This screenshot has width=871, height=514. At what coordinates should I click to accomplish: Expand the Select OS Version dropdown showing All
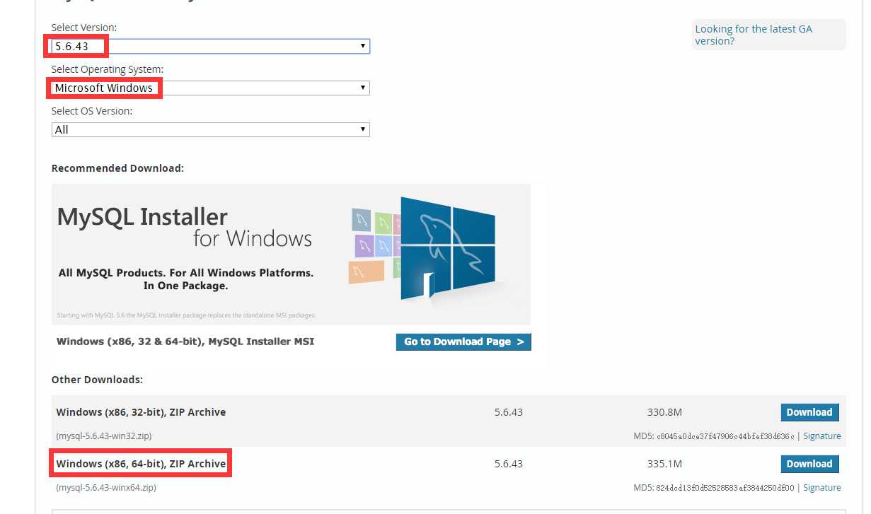tap(211, 129)
